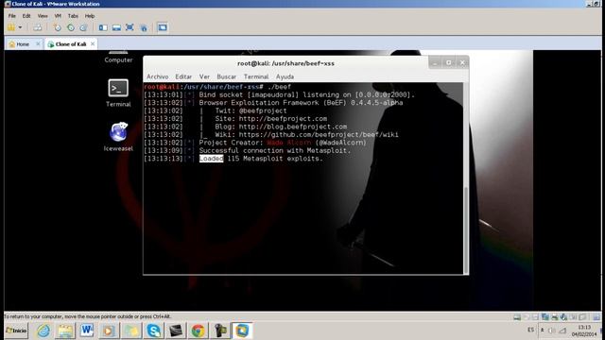The height and width of the screenshot is (340, 605).
Task: Click the system tray volume icon
Action: pos(552,331)
